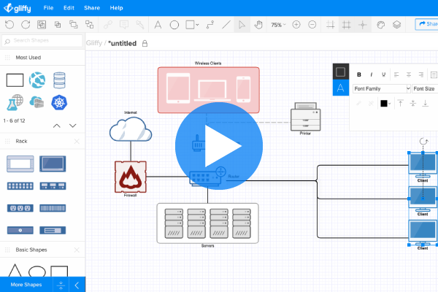The height and width of the screenshot is (292, 438).
Task: Open the Layers panel icon
Action: 396,24
